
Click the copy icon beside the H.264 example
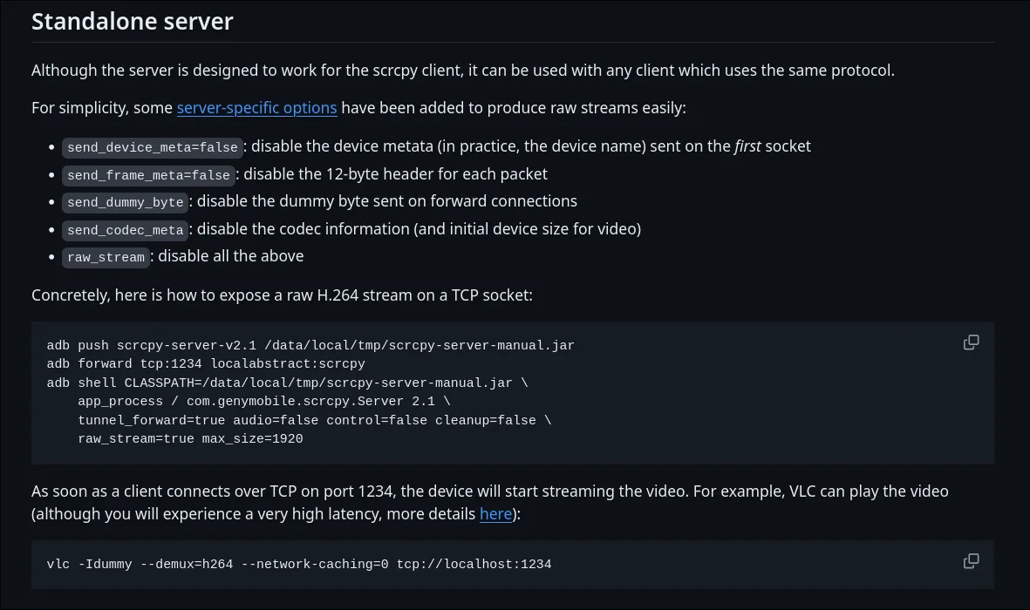pos(971,342)
